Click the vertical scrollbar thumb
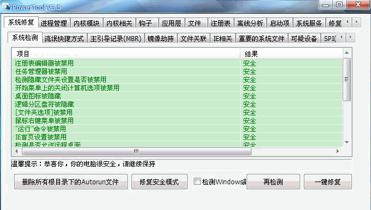 [346, 79]
